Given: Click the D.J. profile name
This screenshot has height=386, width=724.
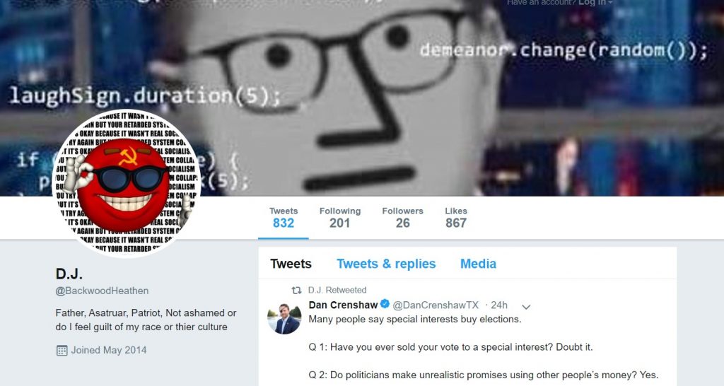Looking at the screenshot, I should click(69, 274).
